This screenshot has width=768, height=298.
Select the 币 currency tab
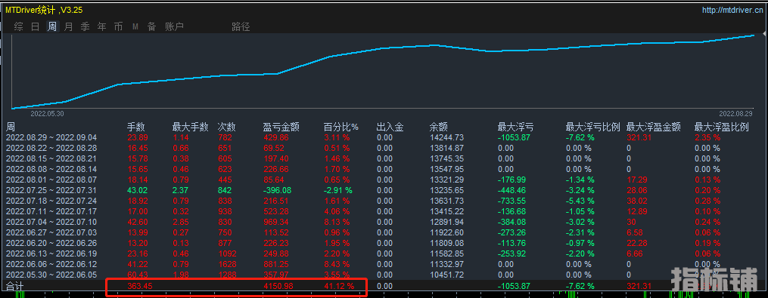119,27
